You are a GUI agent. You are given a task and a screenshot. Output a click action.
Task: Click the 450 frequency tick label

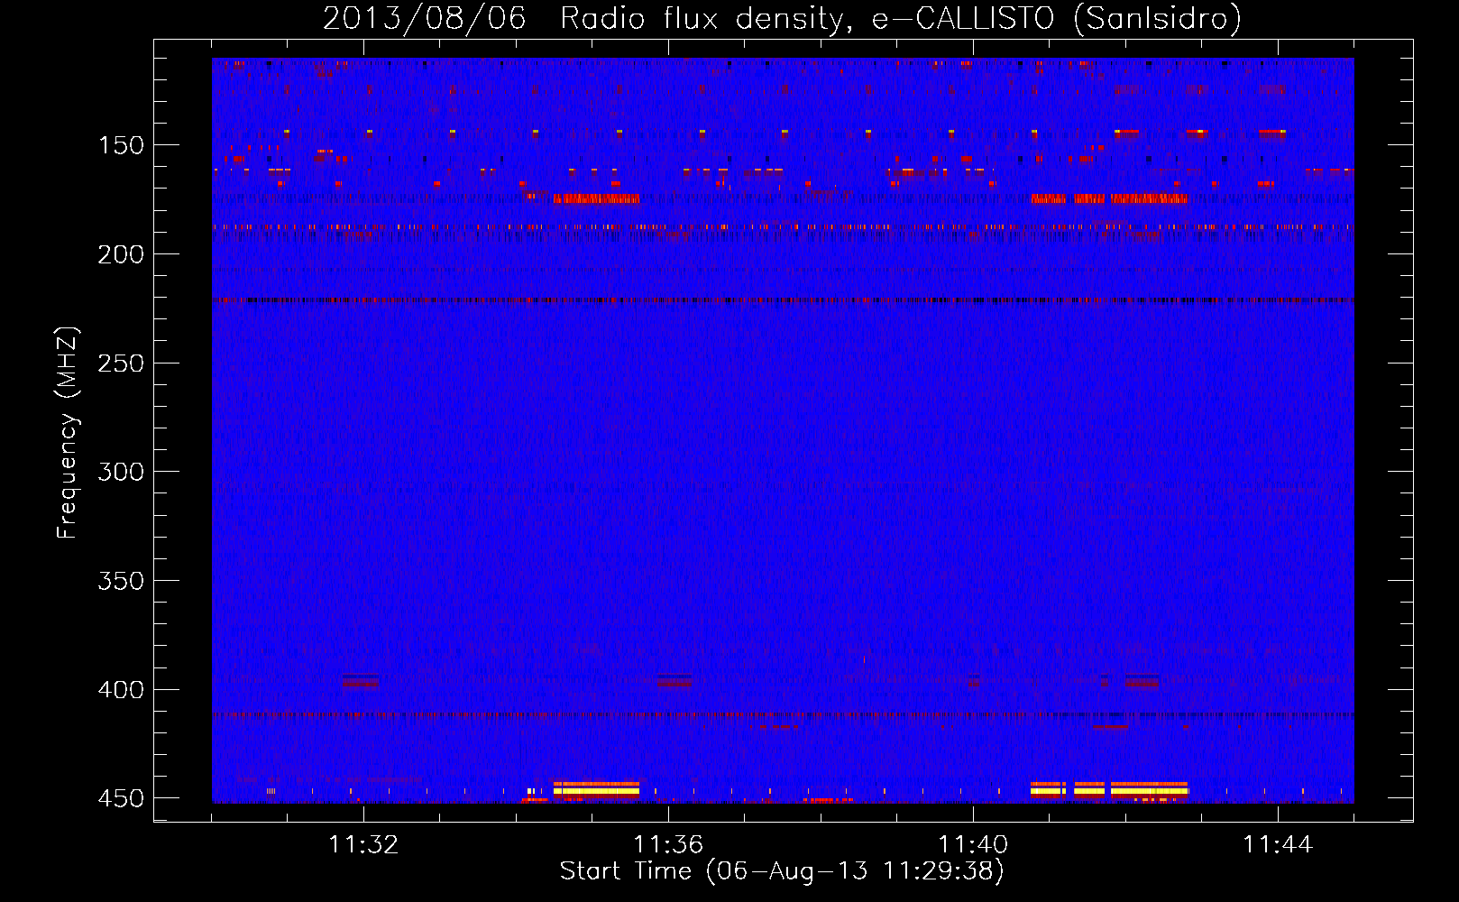tap(121, 798)
